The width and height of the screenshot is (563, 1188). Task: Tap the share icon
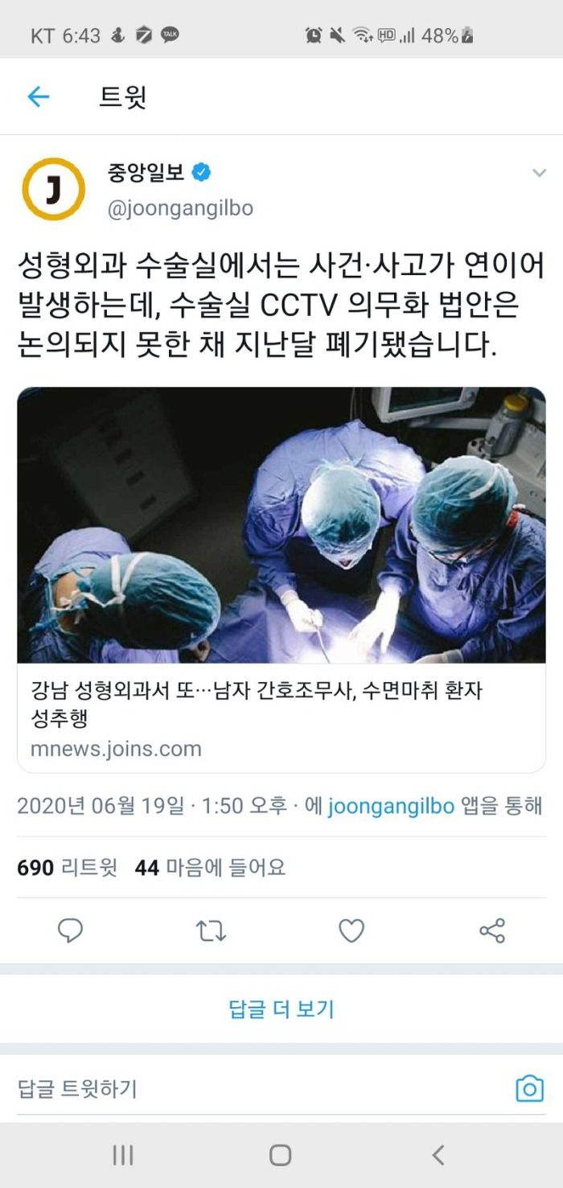492,931
